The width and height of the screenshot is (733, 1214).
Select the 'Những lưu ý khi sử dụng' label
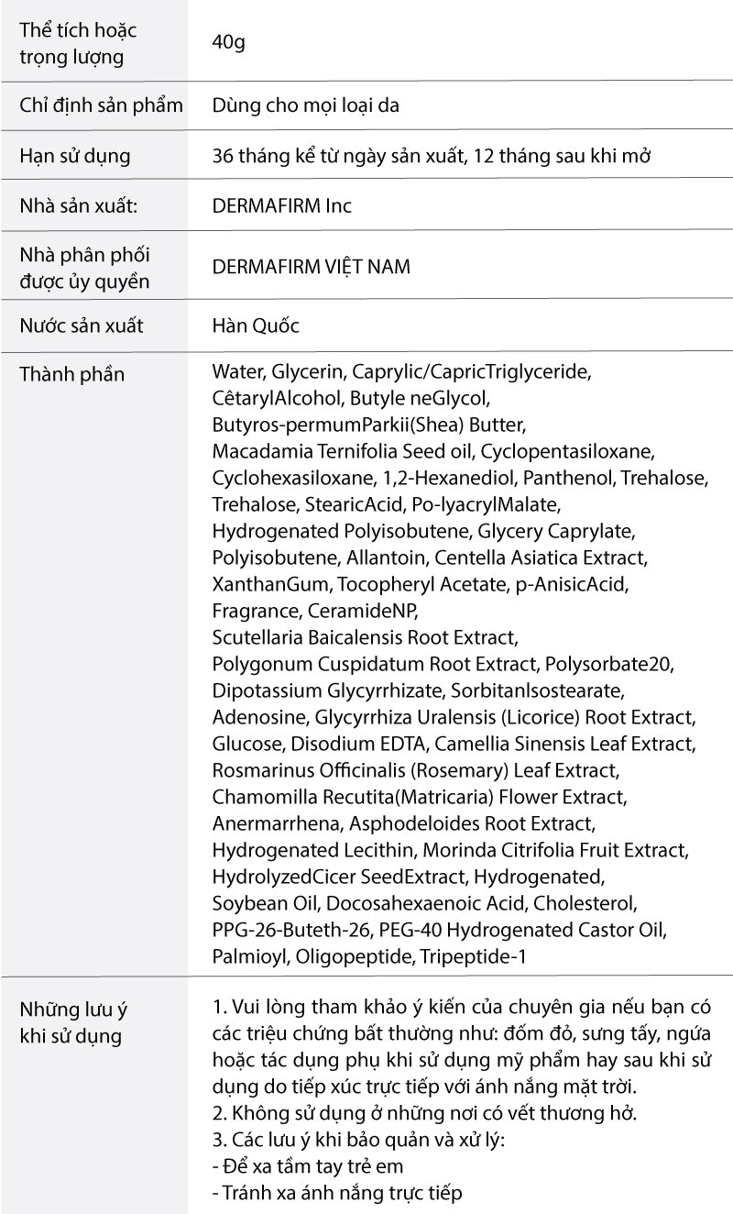point(73,1023)
